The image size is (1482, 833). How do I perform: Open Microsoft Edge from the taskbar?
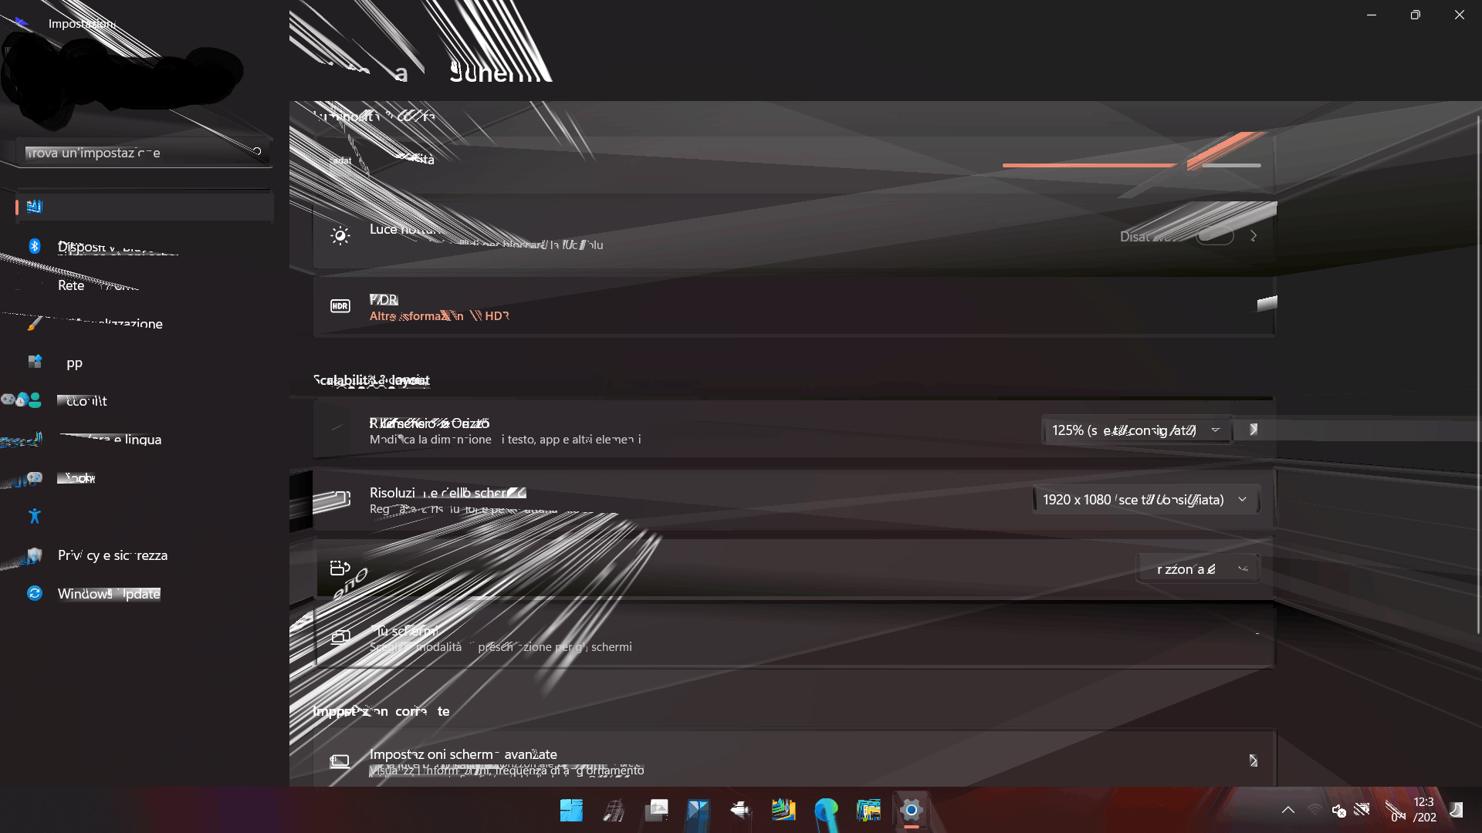click(826, 810)
